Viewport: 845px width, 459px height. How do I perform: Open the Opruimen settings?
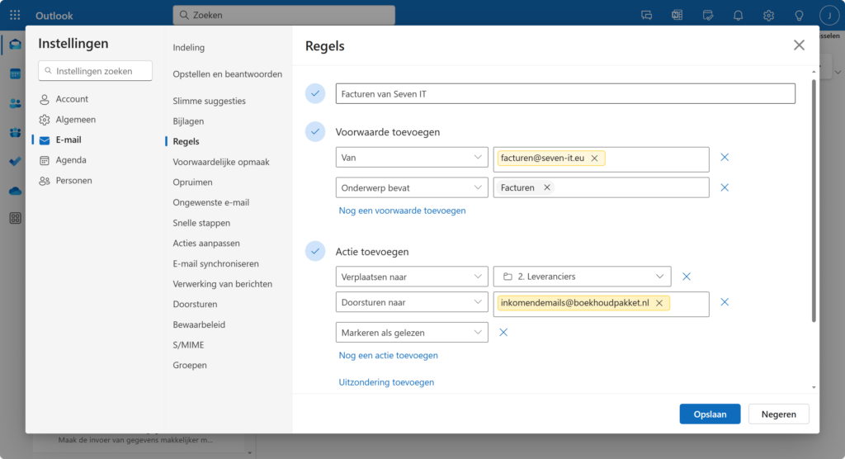pos(192,182)
